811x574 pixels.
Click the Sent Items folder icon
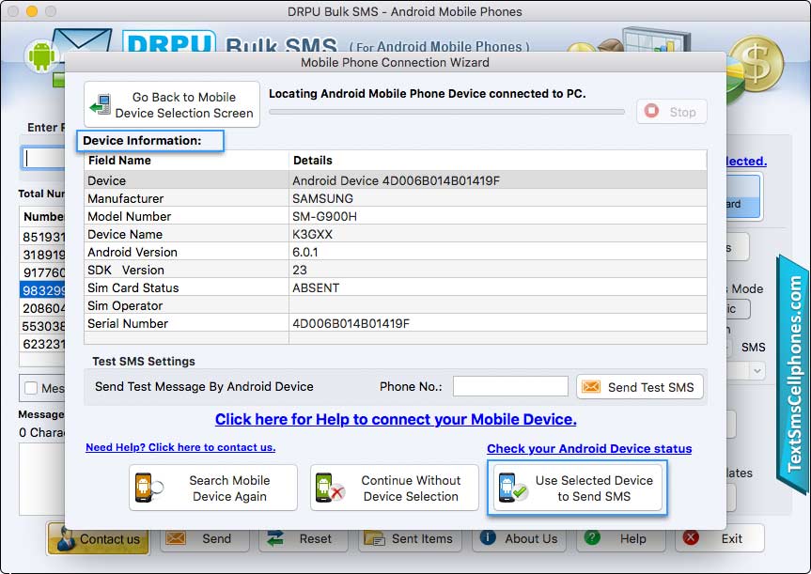point(374,538)
